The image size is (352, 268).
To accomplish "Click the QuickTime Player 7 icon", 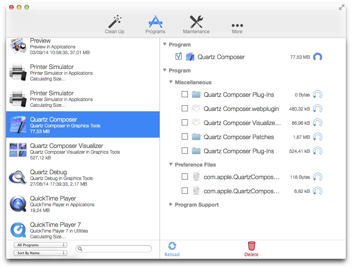I will point(18,230).
